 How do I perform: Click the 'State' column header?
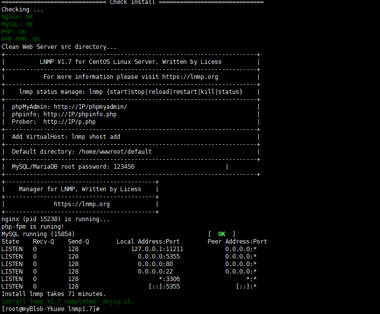10,242
